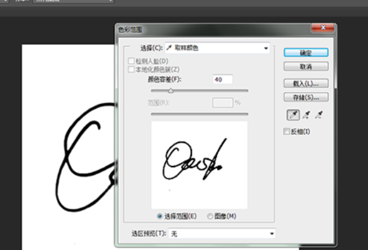The width and height of the screenshot is (368, 250).
Task: Close the 色彩范围 dialog with X
Action: pyautogui.click(x=323, y=28)
